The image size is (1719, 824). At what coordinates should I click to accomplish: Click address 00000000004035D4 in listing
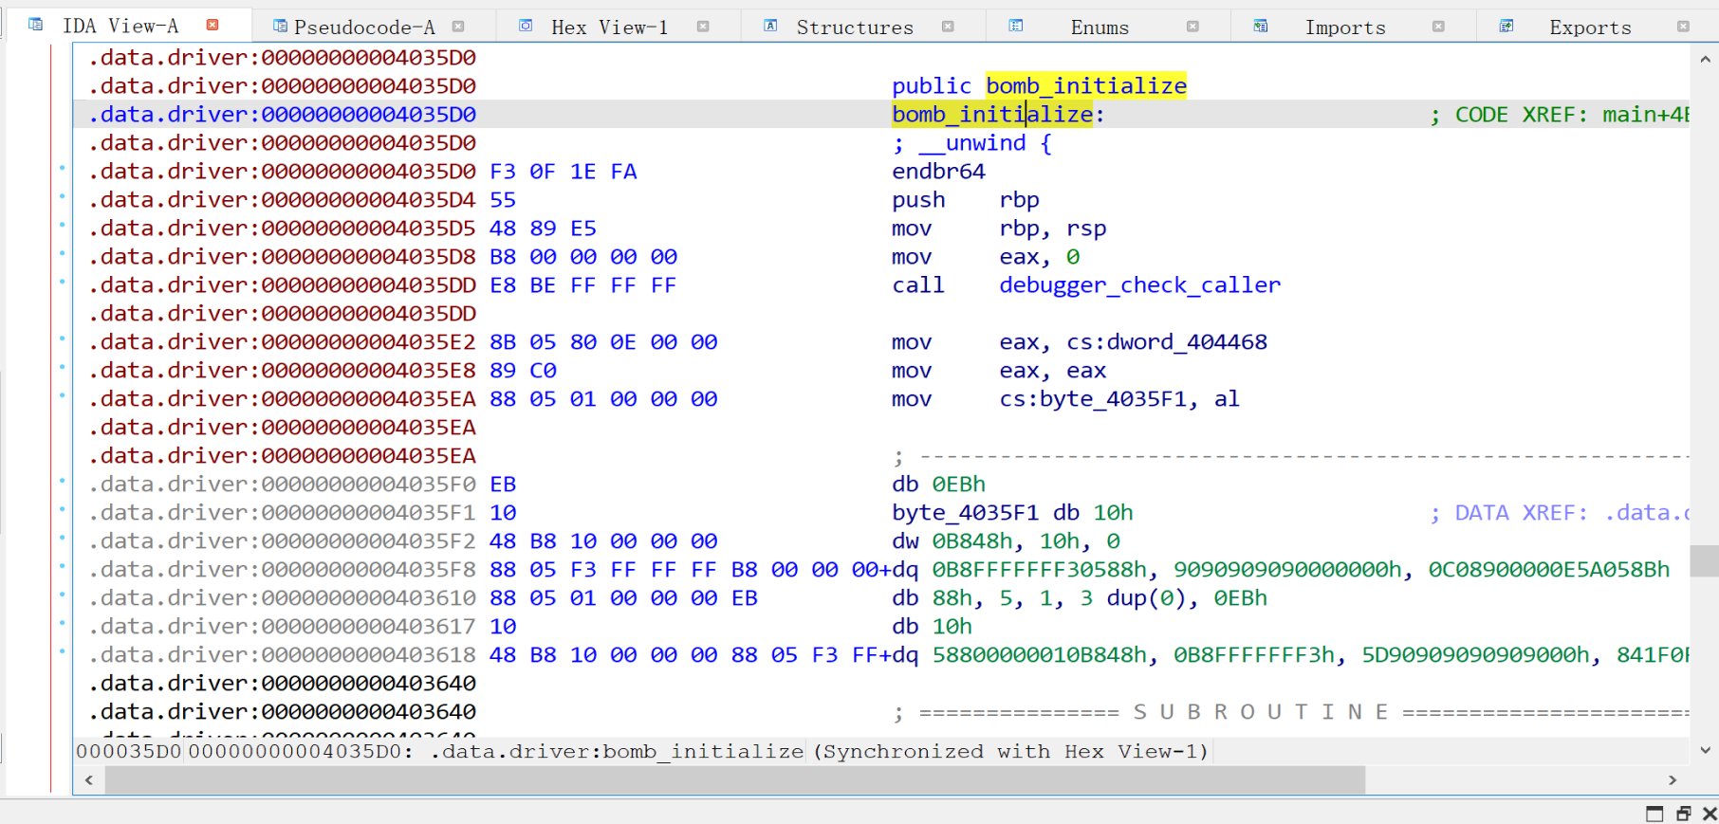click(368, 200)
